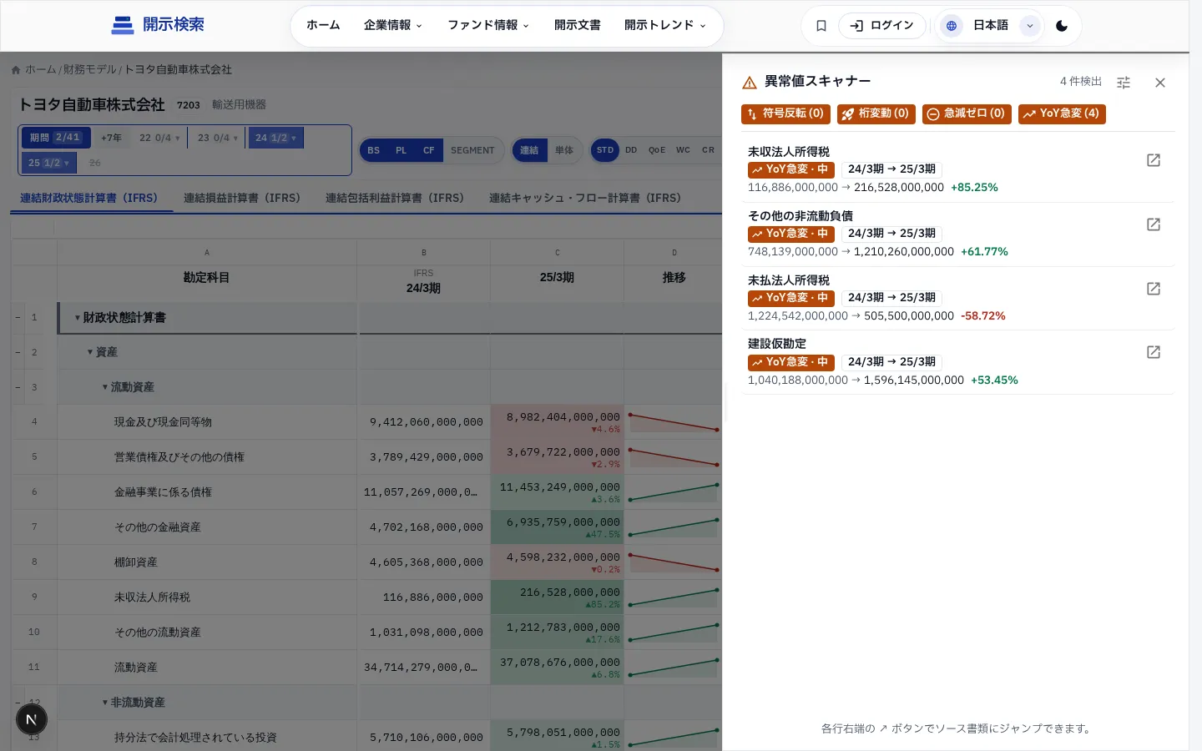Collapse the 資産 tree row

[90, 352]
